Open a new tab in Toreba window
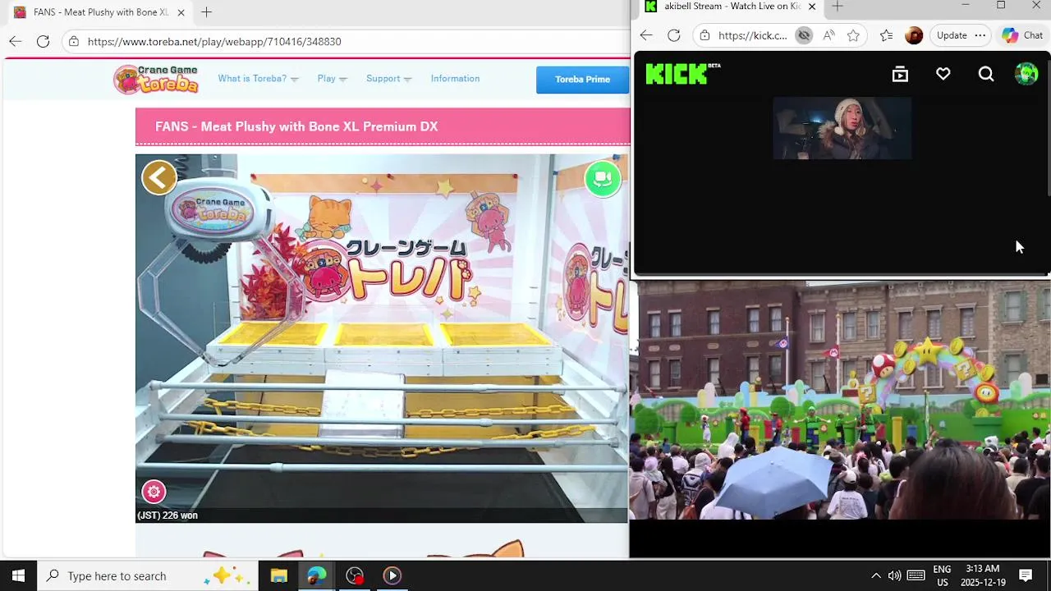Viewport: 1051px width, 591px height. [x=206, y=12]
